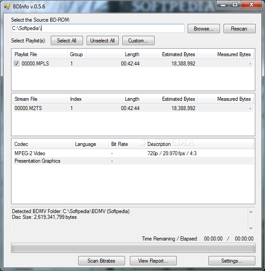Viewport: 265px width, 271px height.
Task: Sort by playlist Estimated Bytes header
Action: [x=170, y=54]
